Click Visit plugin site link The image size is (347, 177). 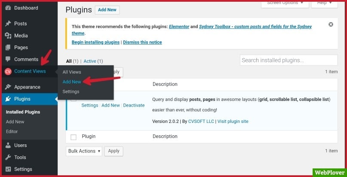(233, 121)
